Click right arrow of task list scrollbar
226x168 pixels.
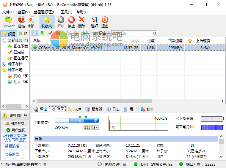point(222,101)
